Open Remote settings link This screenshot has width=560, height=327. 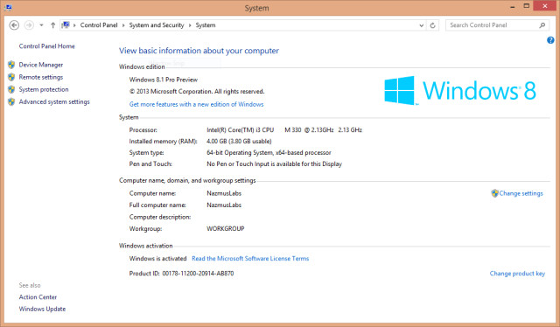pos(41,77)
